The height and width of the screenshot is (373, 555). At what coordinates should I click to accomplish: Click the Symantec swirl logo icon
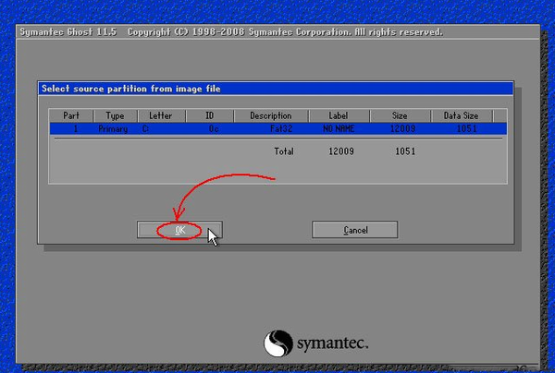pos(278,343)
